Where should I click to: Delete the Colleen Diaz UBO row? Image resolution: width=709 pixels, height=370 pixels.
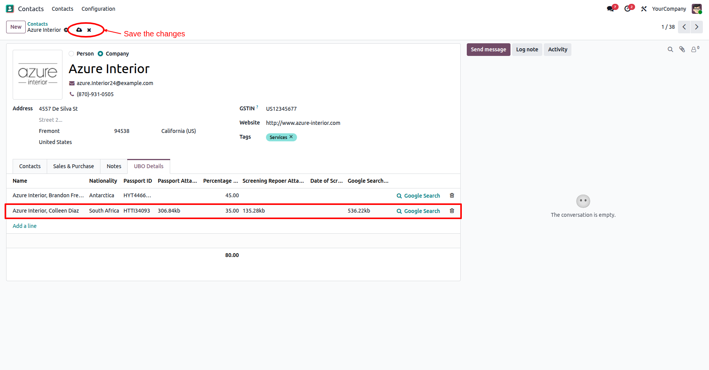pos(452,211)
